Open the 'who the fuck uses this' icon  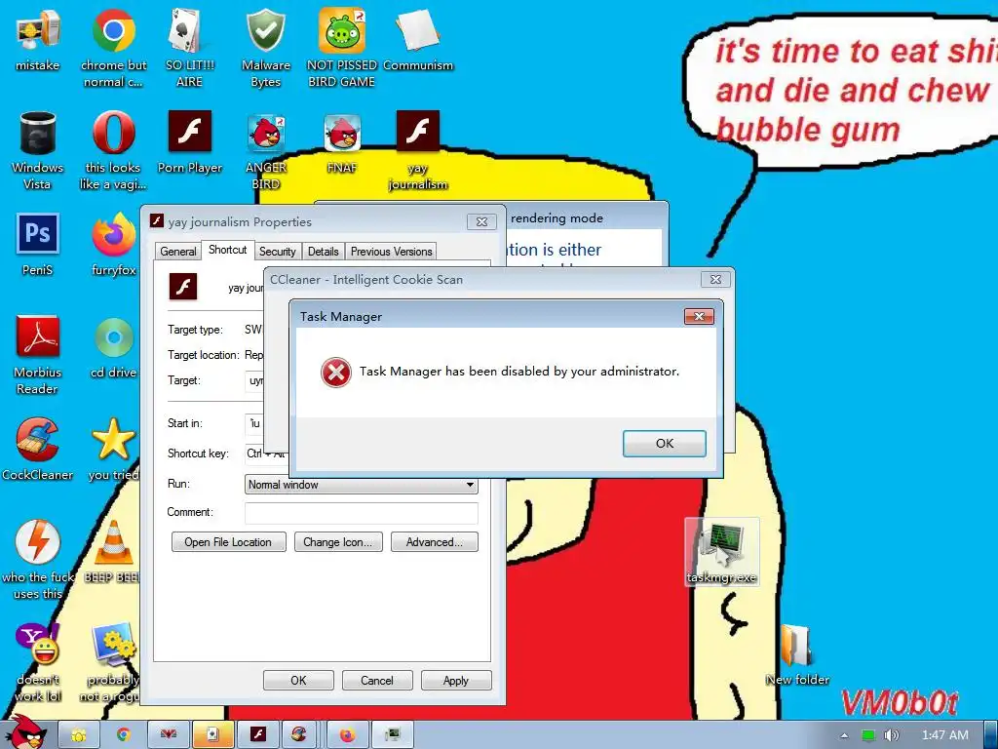click(38, 560)
